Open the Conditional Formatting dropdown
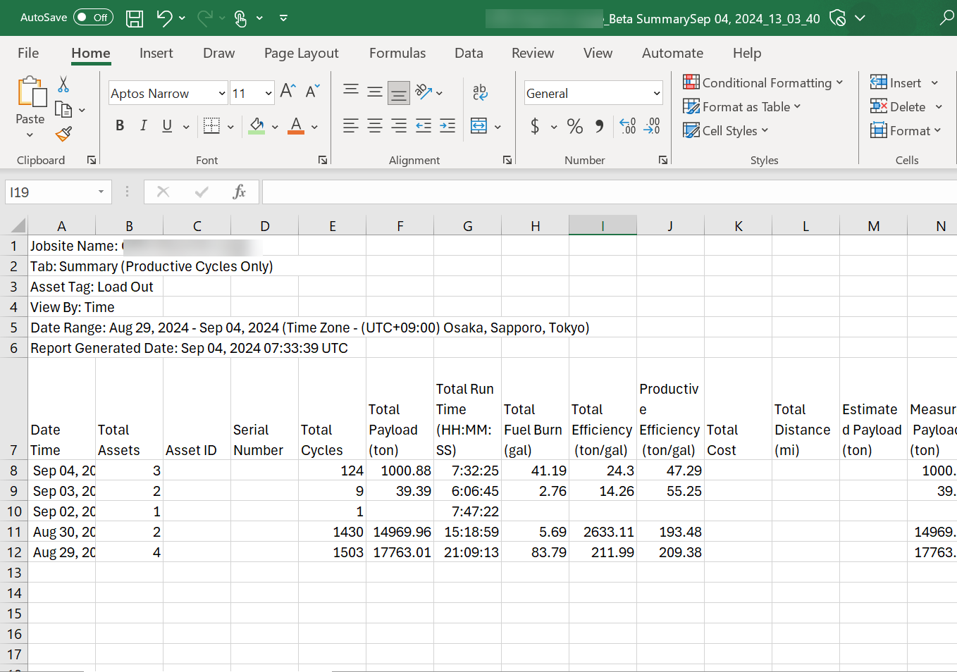Viewport: 957px width, 672px height. coord(763,82)
